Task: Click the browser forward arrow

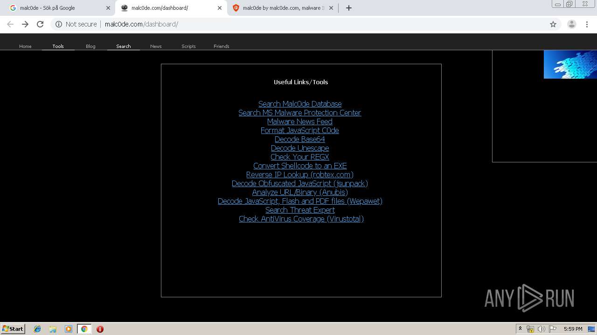Action: coord(25,24)
